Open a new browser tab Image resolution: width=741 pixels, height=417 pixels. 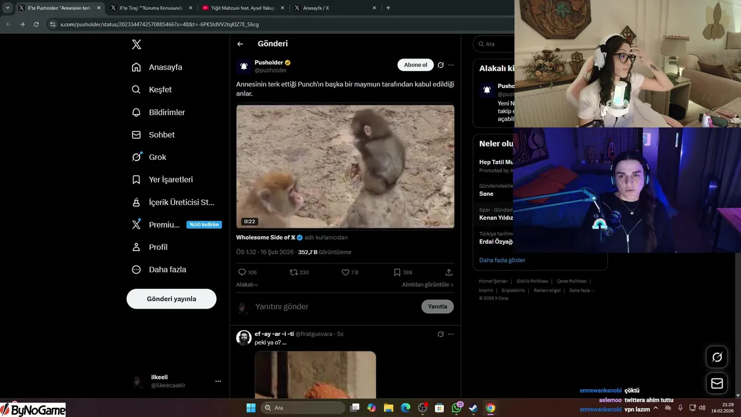click(388, 8)
